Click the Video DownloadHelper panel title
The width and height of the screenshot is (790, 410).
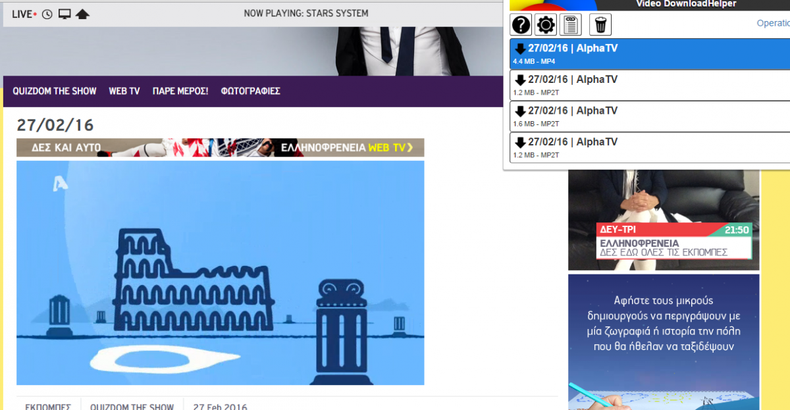tap(686, 4)
